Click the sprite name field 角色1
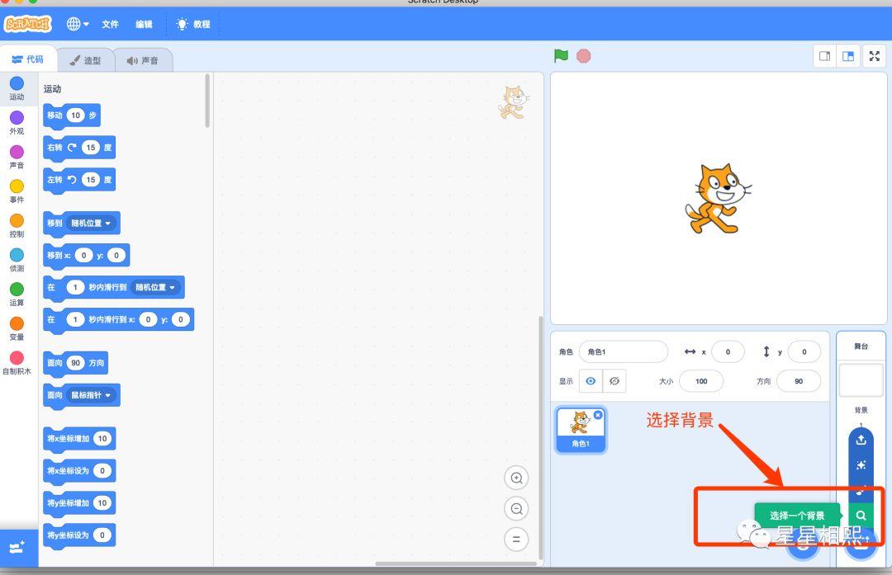The height and width of the screenshot is (575, 892). [x=624, y=351]
